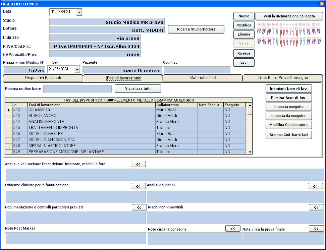Click the Rischi non Rimovibili text area
The height and width of the screenshot is (250, 326).
coord(235,218)
